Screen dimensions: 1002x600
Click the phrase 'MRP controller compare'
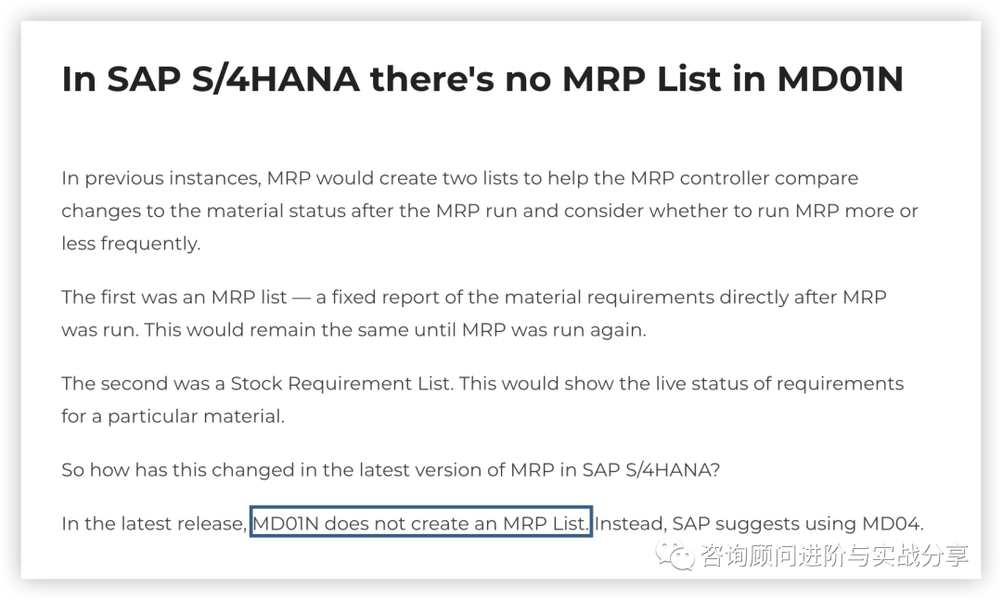[x=744, y=178]
